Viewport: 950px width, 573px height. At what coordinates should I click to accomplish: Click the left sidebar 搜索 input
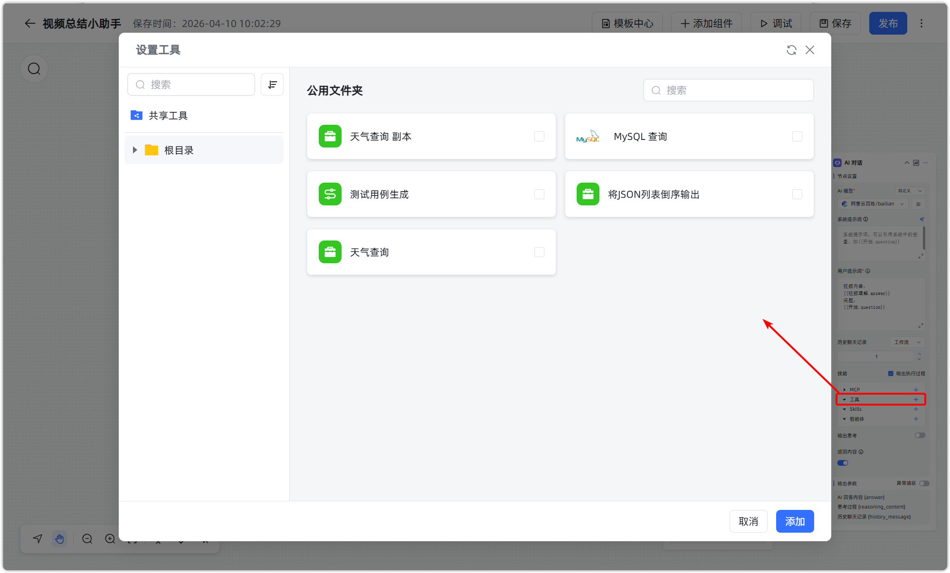tap(191, 84)
